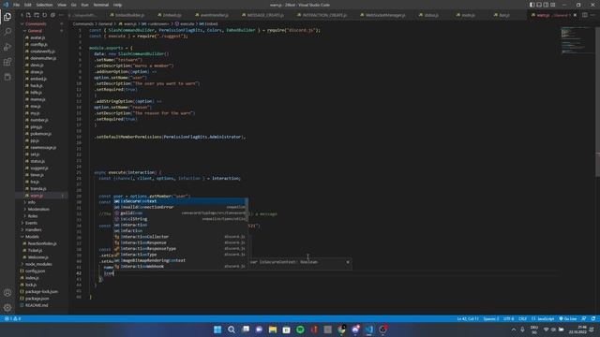Open the Selection menu

[44, 5]
